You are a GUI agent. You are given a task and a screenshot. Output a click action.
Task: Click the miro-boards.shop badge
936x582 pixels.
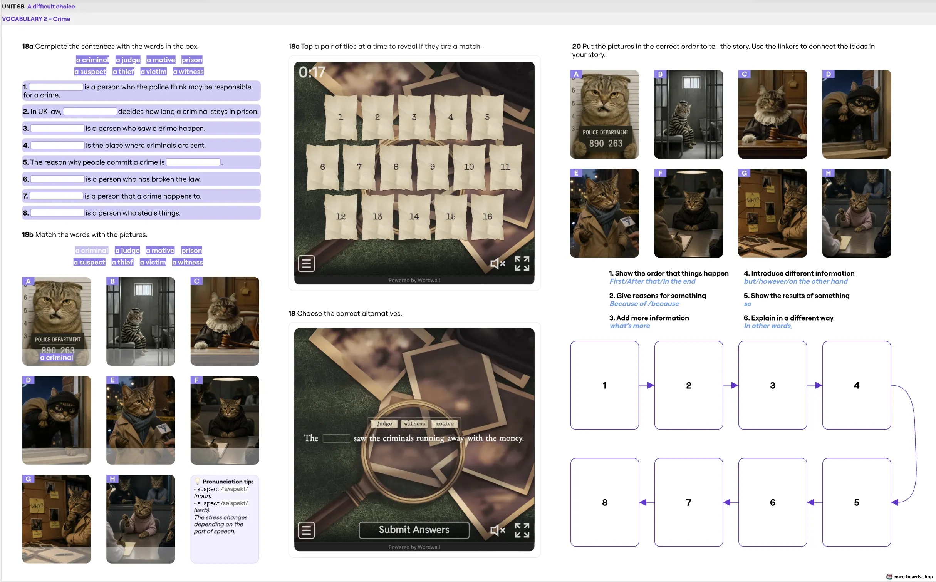(909, 577)
